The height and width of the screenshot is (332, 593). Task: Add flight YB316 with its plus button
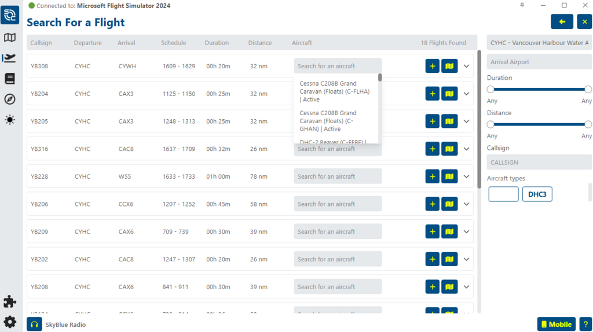(432, 149)
